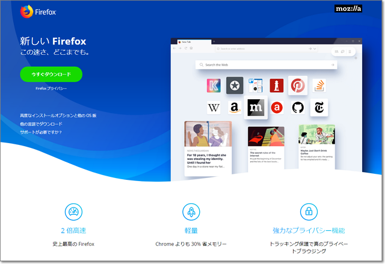Screen dimensions: 385x264
Task: Select the Amazon shortcut tile
Action: point(235,108)
